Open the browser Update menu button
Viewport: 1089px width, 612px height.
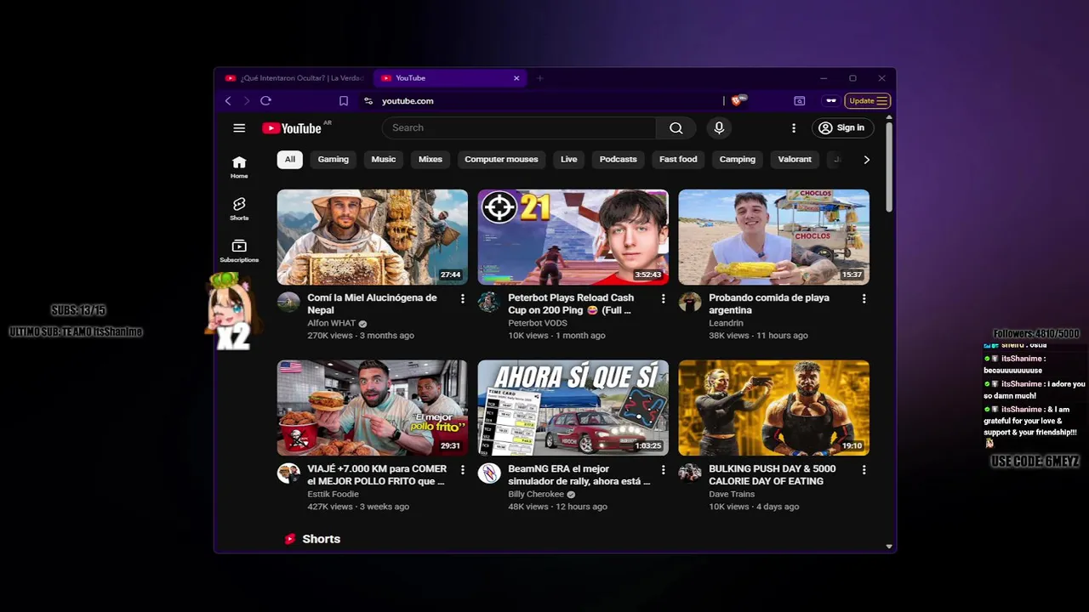click(868, 100)
